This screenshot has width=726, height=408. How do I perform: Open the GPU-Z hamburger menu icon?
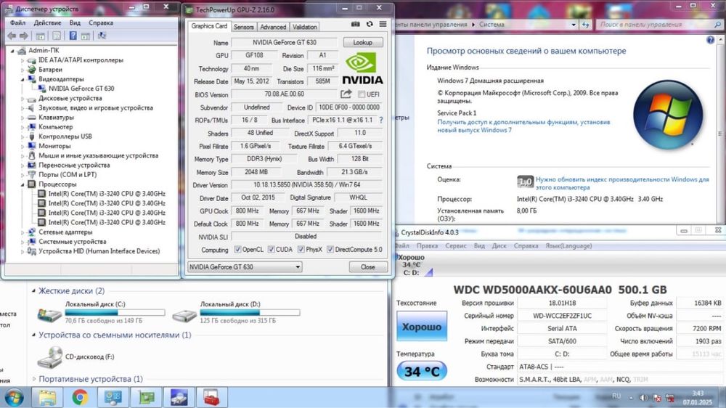pyautogui.click(x=383, y=24)
